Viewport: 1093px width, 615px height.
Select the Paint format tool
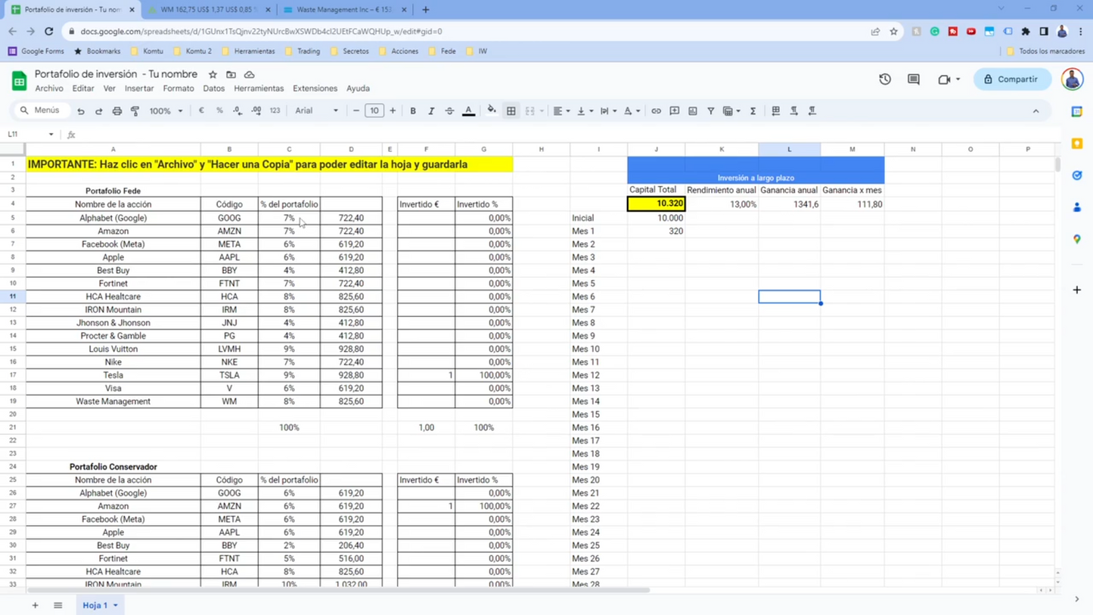pyautogui.click(x=135, y=111)
